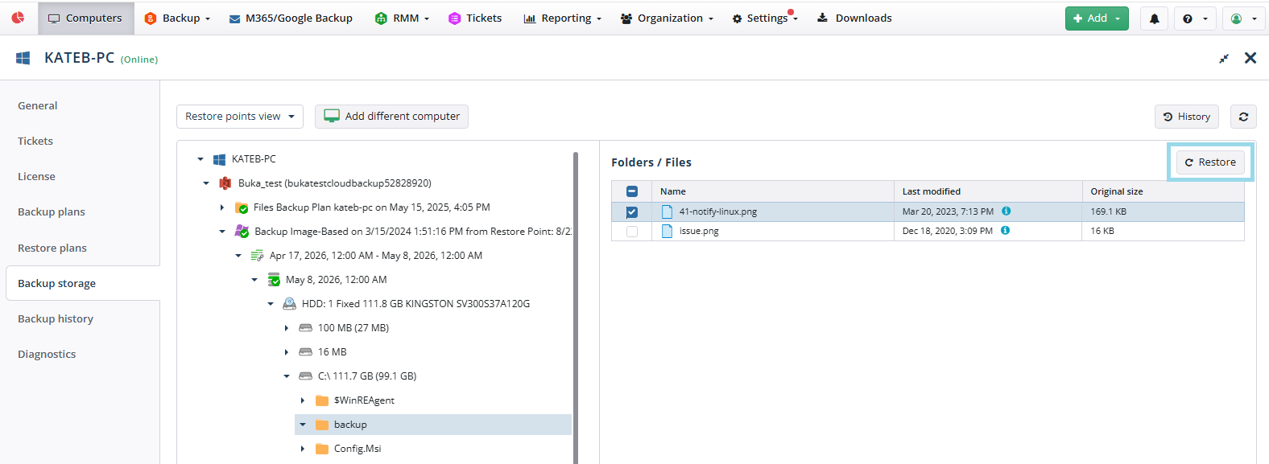This screenshot has width=1269, height=464.
Task: Go to the Tickets top menu
Action: tap(475, 18)
